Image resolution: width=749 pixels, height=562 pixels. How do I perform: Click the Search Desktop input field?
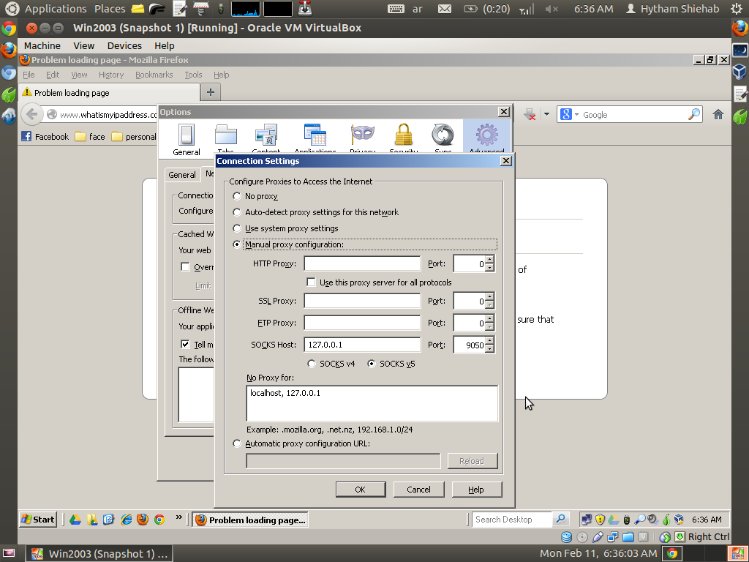point(512,520)
